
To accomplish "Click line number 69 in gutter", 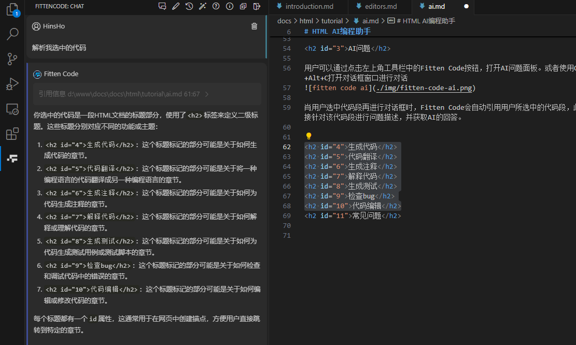I will [287, 216].
